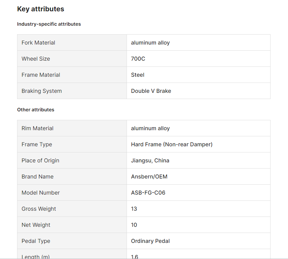Click the Net Weight value 10
This screenshot has width=288, height=259.
pos(134,225)
